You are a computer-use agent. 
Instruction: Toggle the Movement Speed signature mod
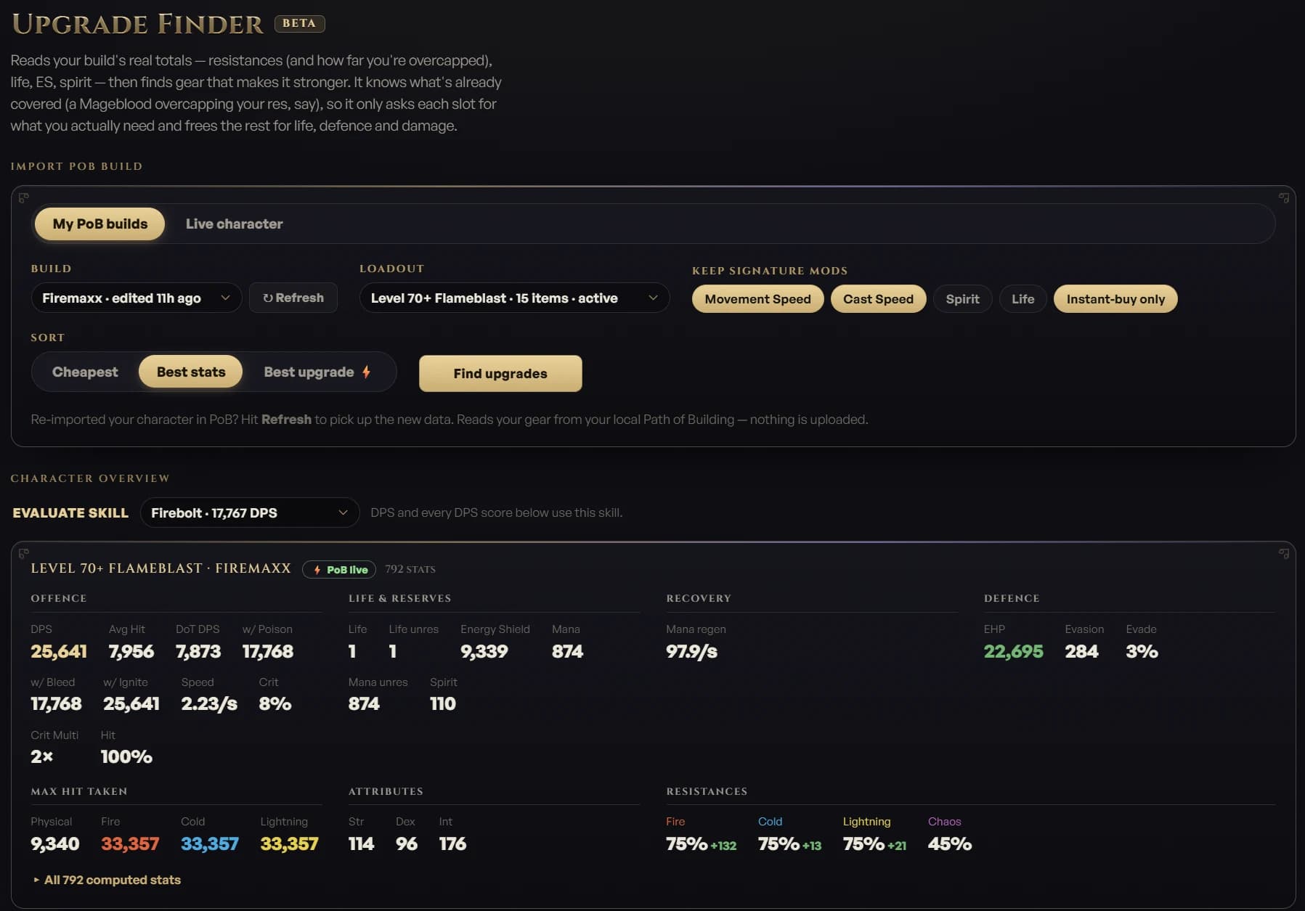tap(757, 299)
